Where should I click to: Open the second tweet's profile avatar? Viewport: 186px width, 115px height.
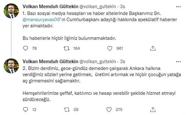point(11,66)
